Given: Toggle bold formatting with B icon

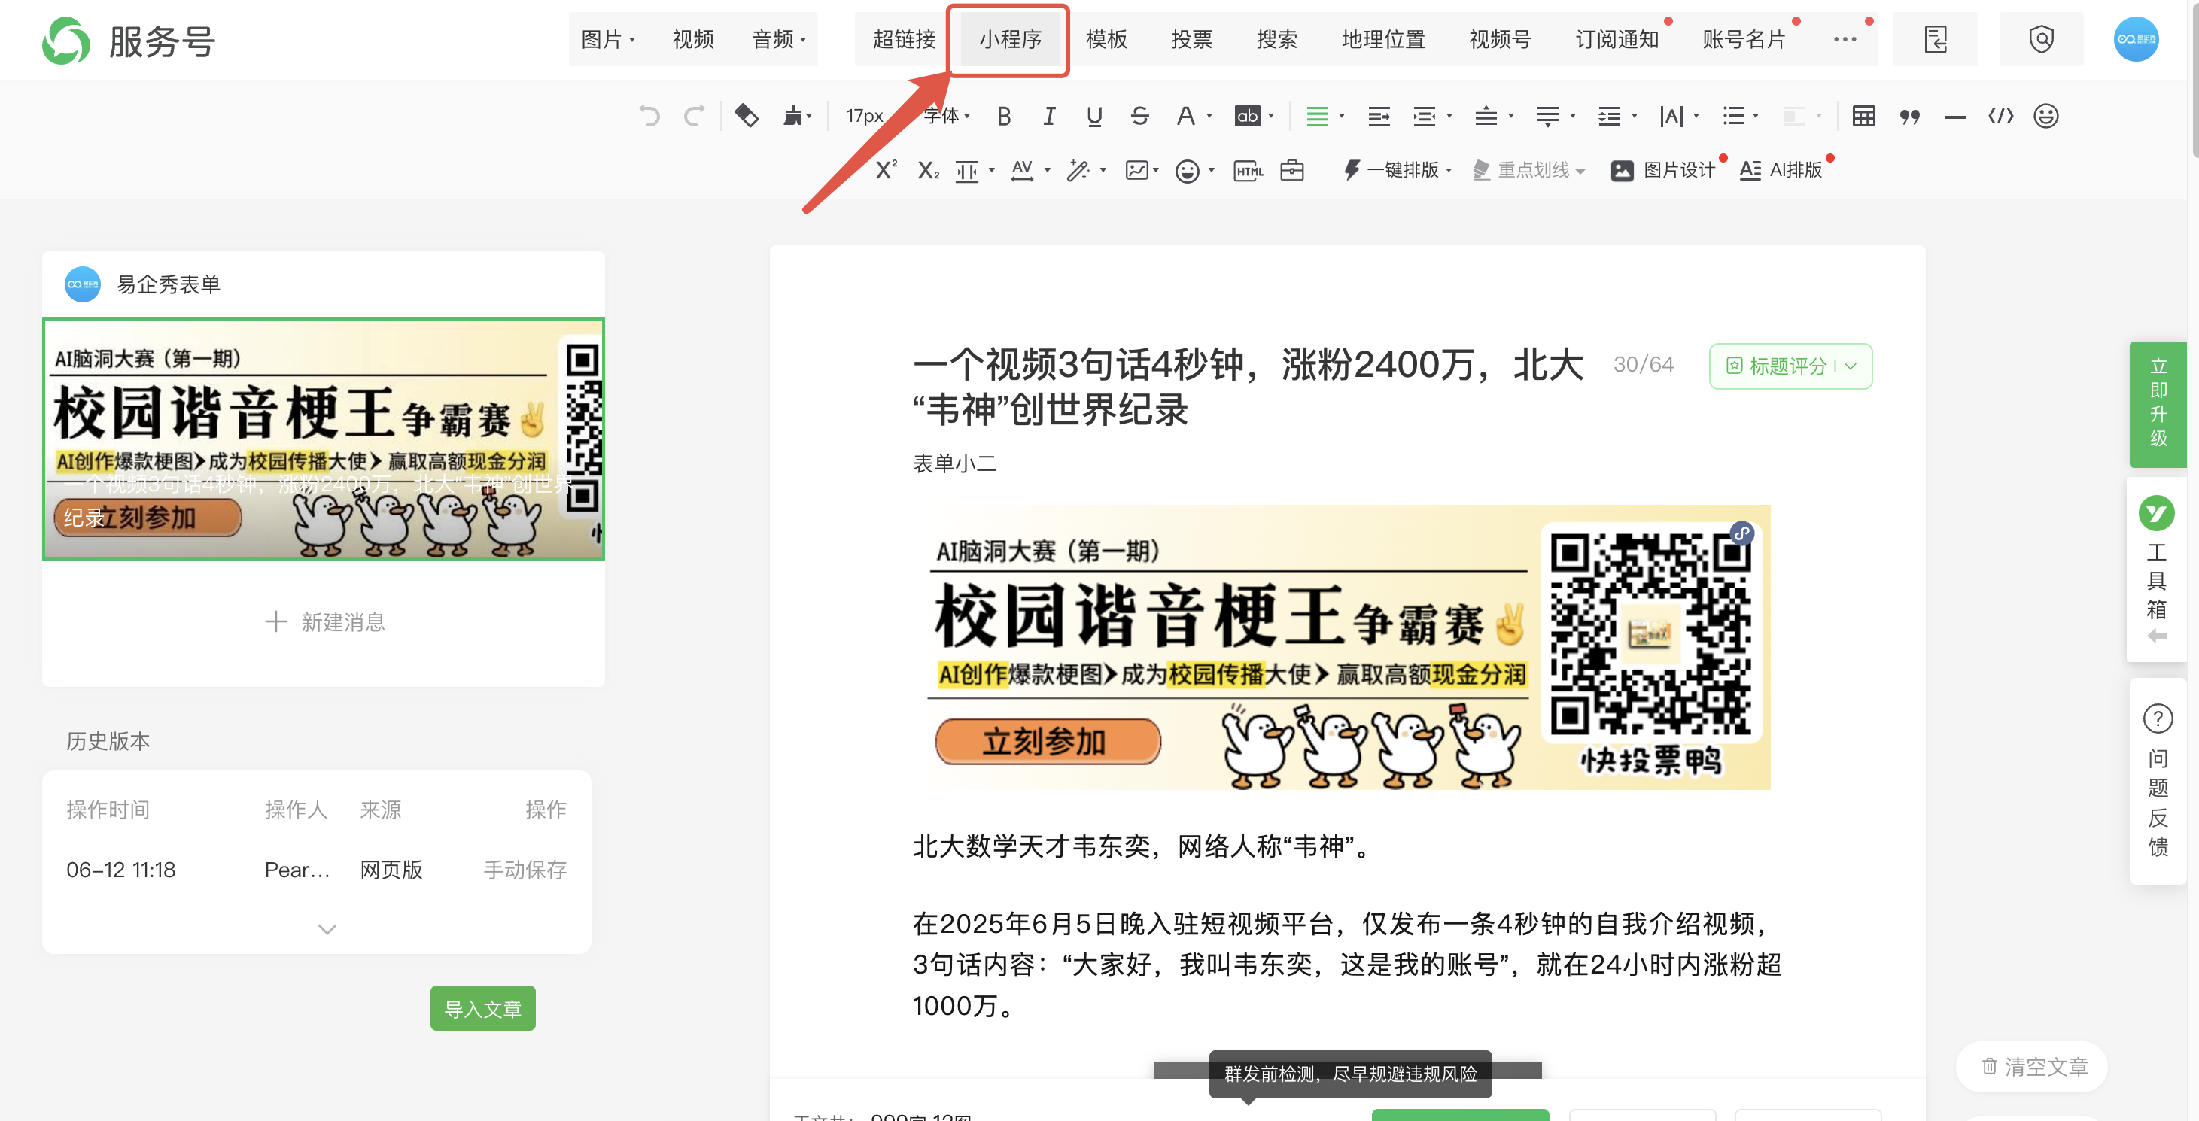Looking at the screenshot, I should click(1004, 116).
